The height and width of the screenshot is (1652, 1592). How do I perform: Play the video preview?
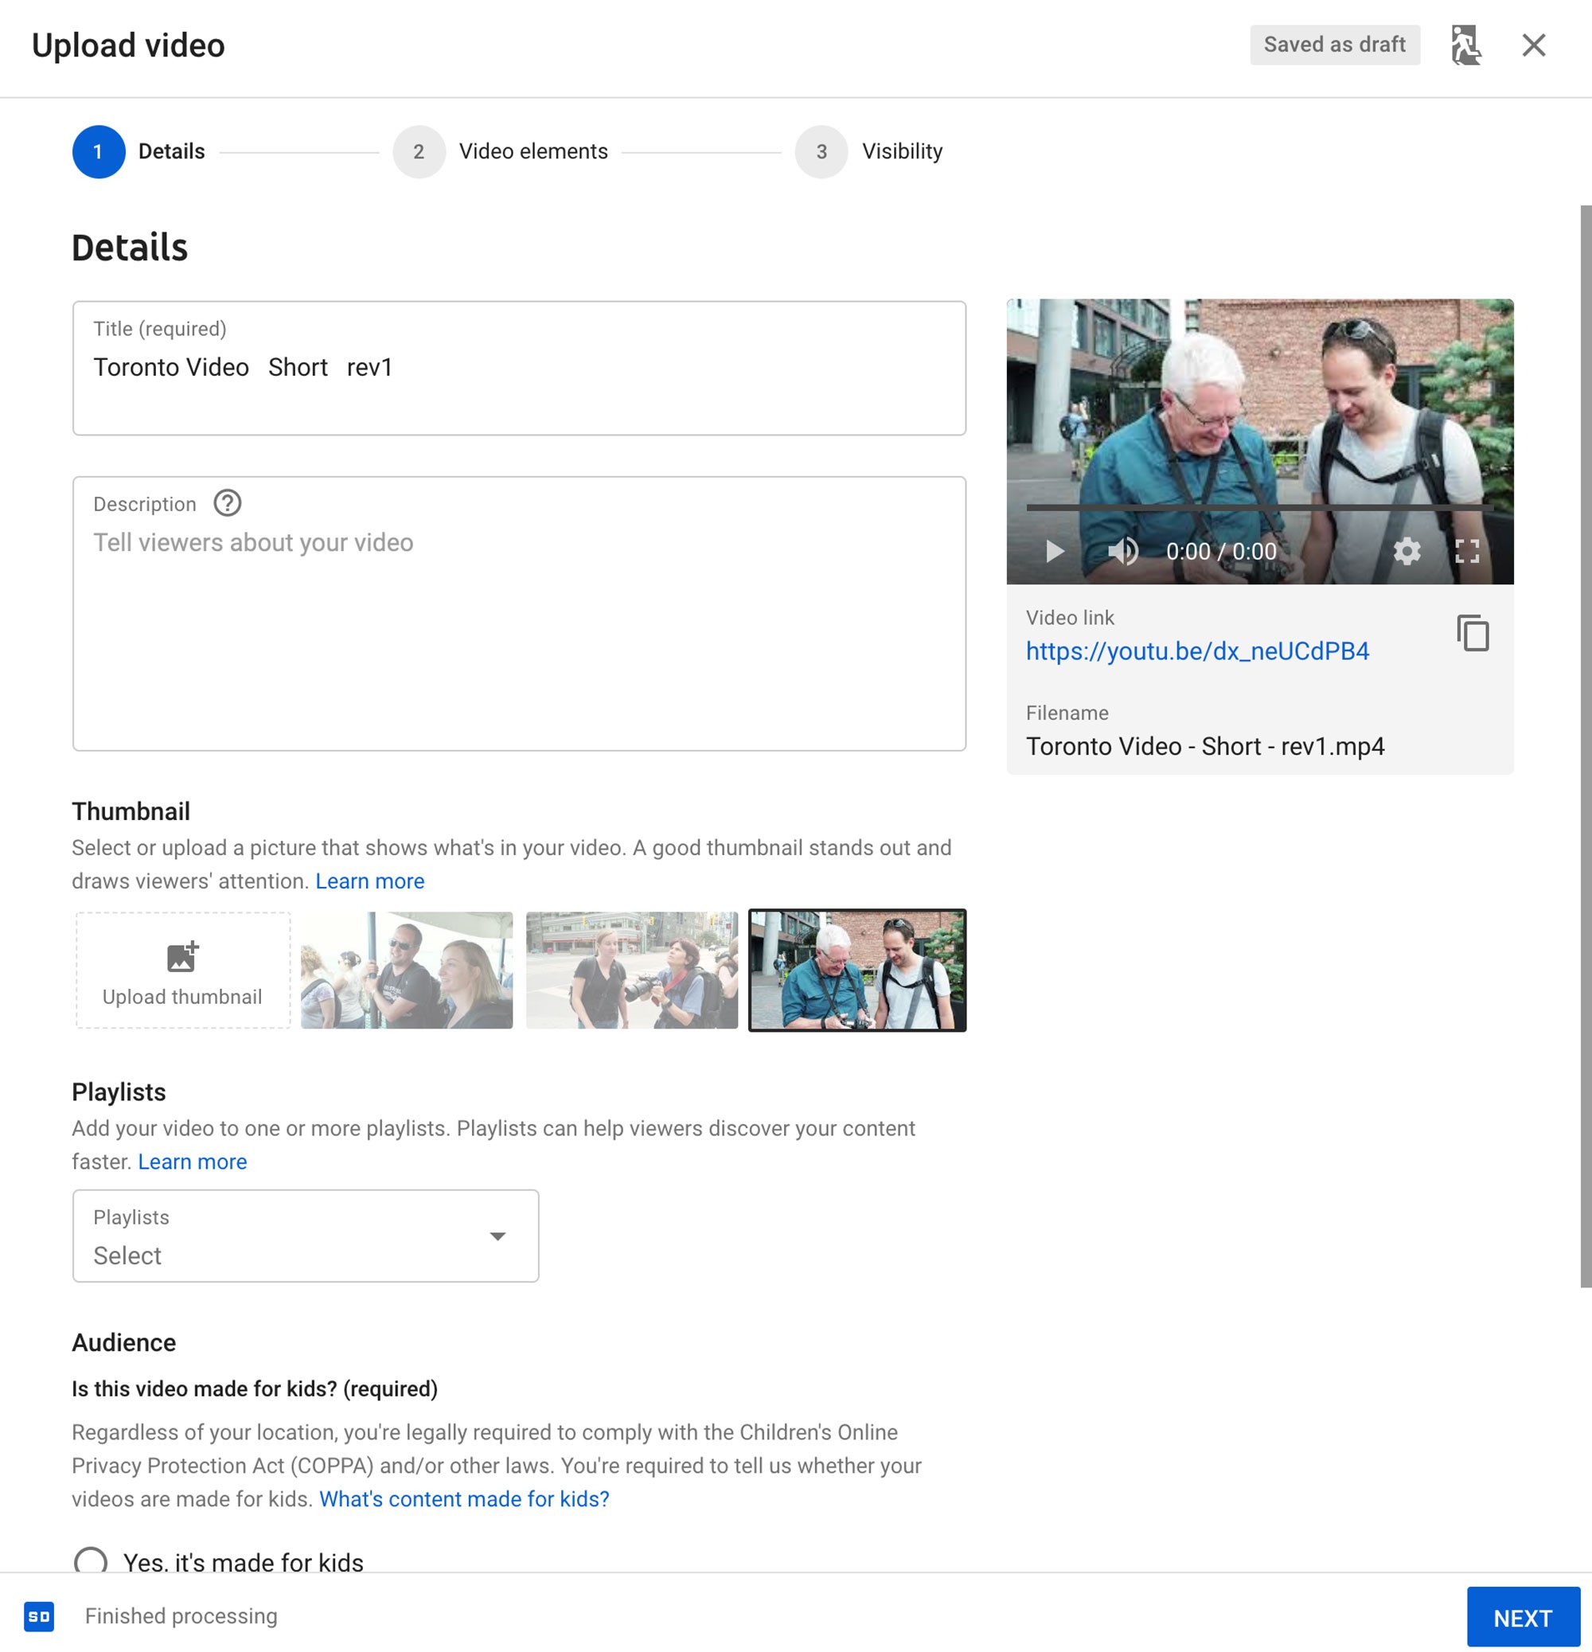(1055, 551)
